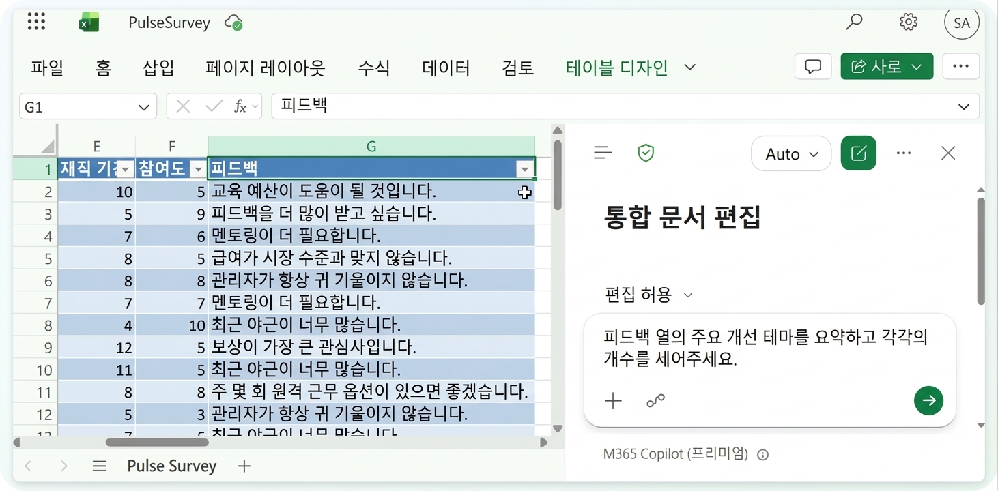998x491 pixels.
Task: Switch to the 수식 tab
Action: pos(373,68)
